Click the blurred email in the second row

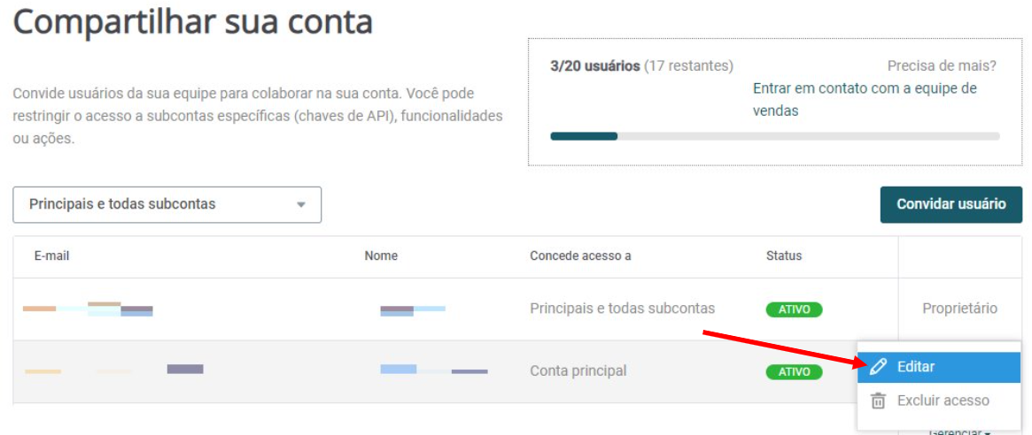pyautogui.click(x=113, y=370)
